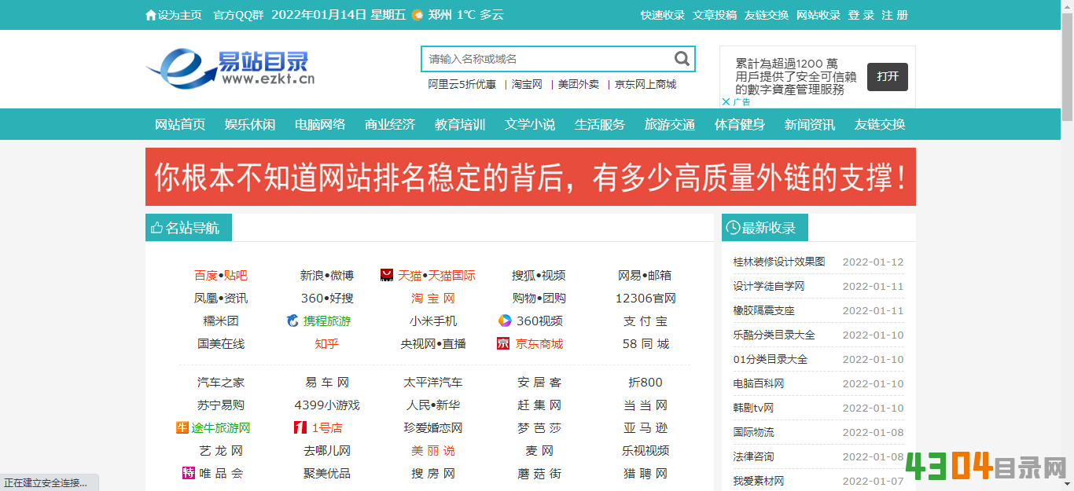Open the 4399小游戏 link
The image size is (1074, 491).
point(327,405)
